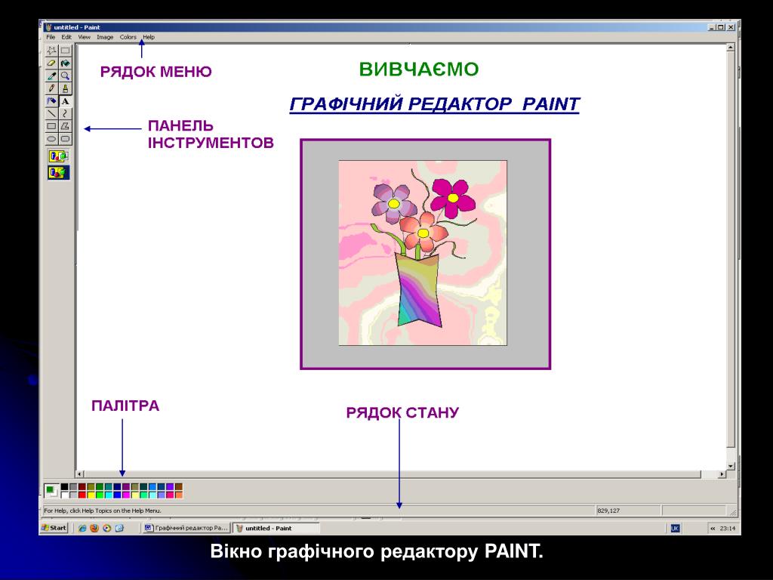Open the Image menu
Viewport: 773px width, 580px height.
(x=105, y=37)
